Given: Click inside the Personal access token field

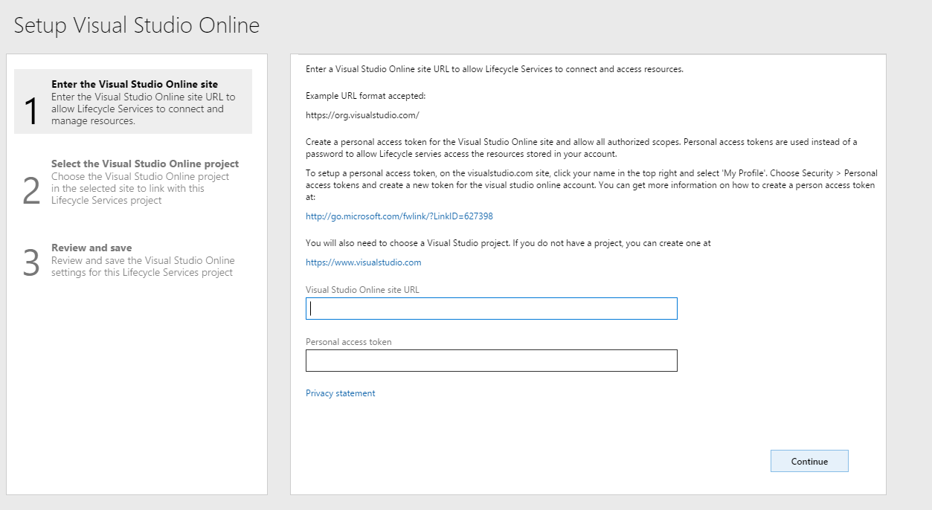Looking at the screenshot, I should (x=491, y=361).
